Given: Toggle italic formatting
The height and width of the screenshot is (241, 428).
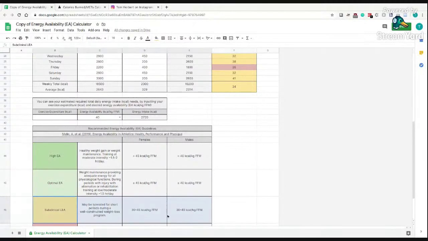Looking at the screenshot, I should (x=135, y=38).
